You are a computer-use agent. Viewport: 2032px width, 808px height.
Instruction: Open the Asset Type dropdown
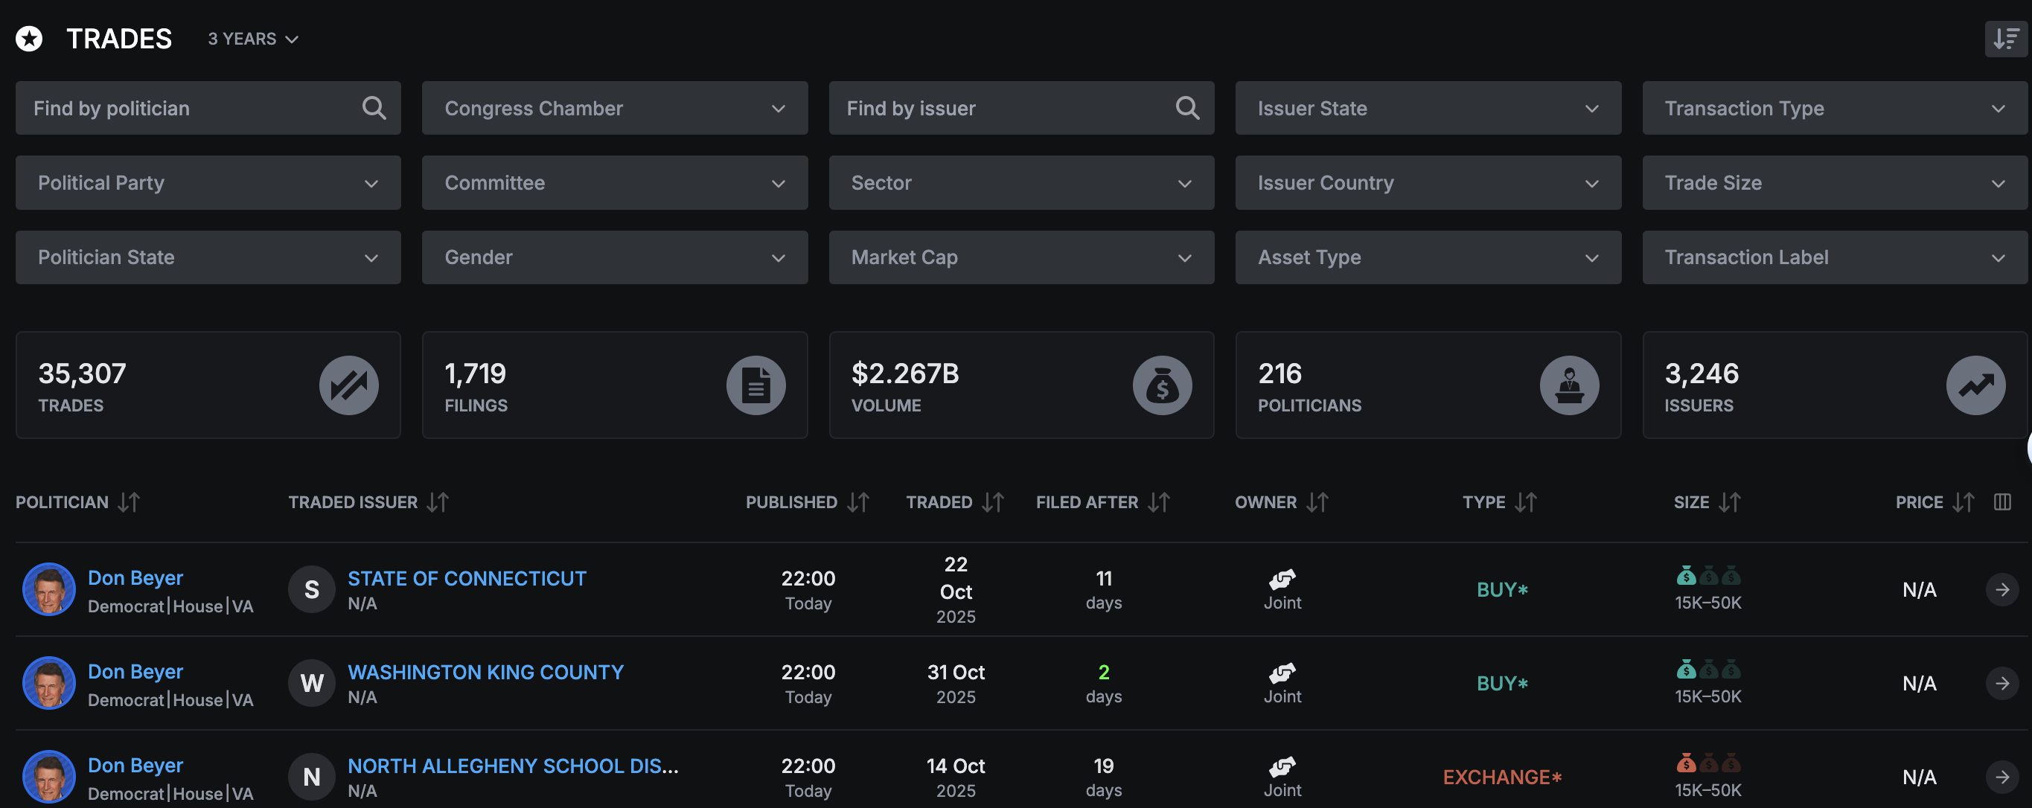click(x=1427, y=257)
